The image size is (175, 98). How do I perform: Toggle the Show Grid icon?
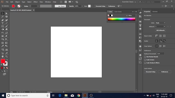click(161, 36)
